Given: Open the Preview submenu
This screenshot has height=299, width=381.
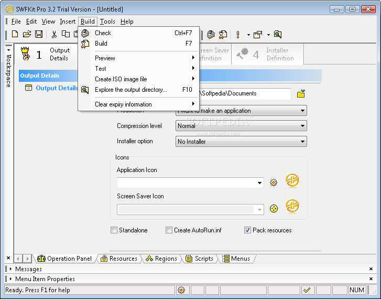Looking at the screenshot, I should tap(138, 58).
